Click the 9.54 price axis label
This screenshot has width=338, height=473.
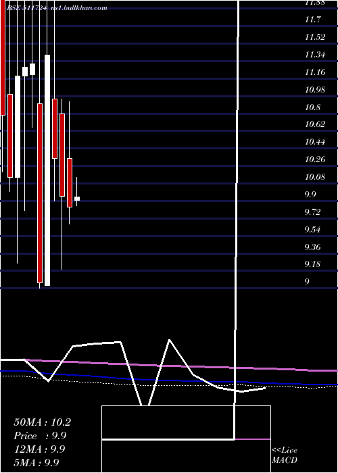pos(313,230)
